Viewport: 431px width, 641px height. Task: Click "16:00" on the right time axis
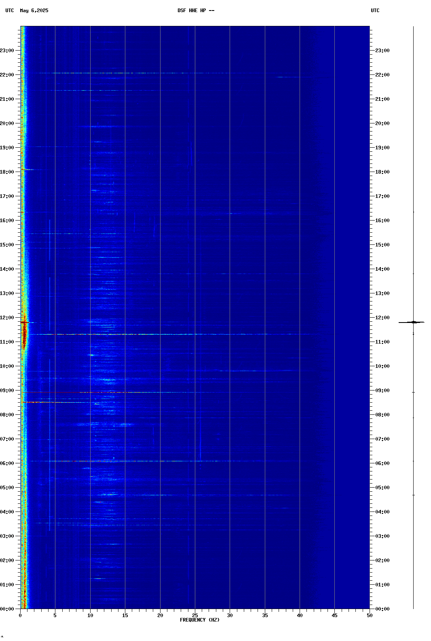point(382,221)
